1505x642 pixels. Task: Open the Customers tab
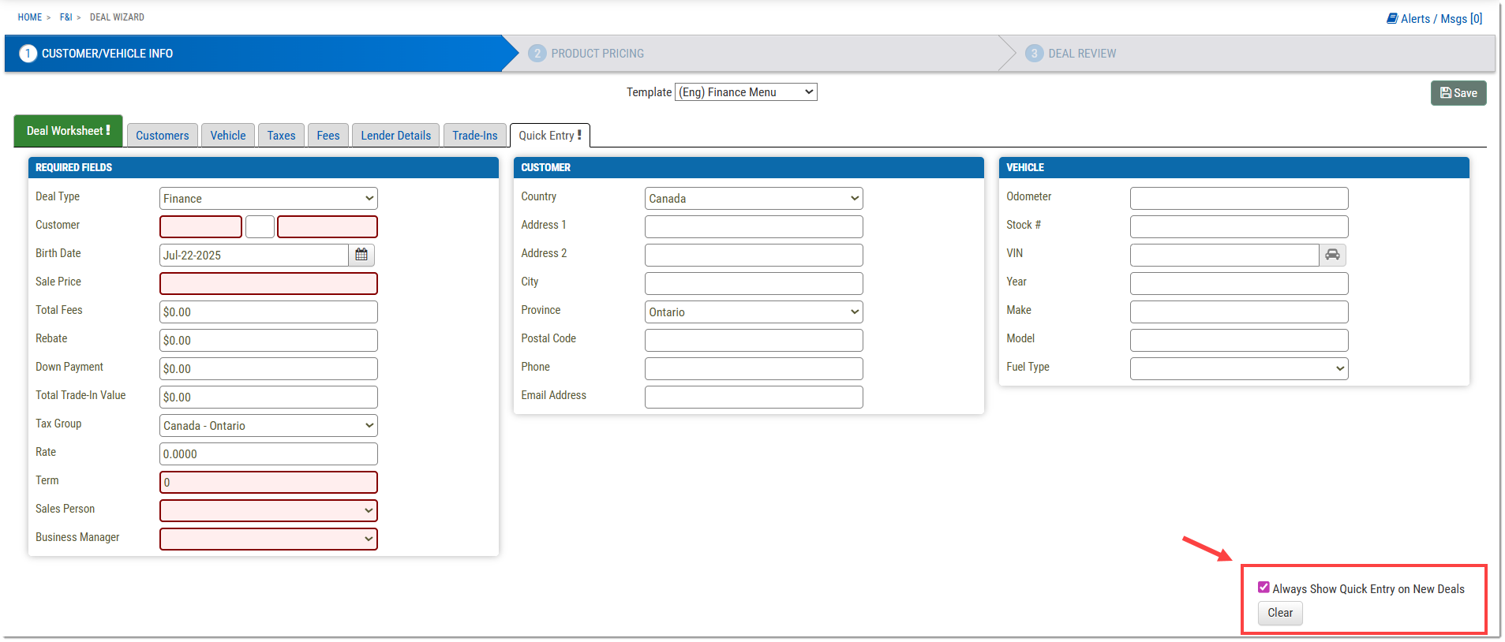point(163,136)
